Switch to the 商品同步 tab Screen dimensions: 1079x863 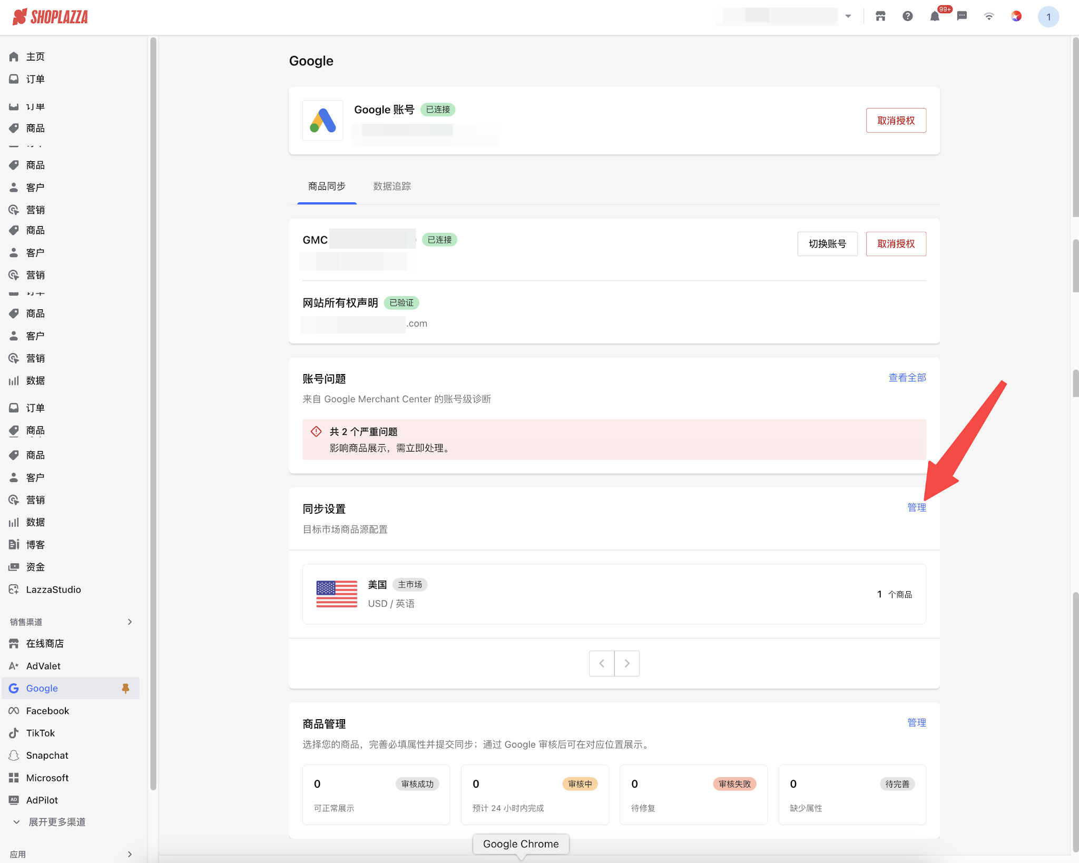click(327, 187)
